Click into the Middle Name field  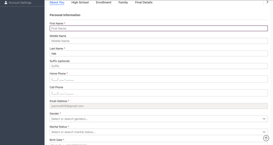[x=159, y=41]
